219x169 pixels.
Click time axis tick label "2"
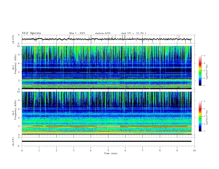pyautogui.click(x=56, y=150)
